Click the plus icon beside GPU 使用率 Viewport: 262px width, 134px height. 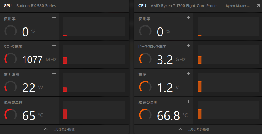click(x=54, y=18)
